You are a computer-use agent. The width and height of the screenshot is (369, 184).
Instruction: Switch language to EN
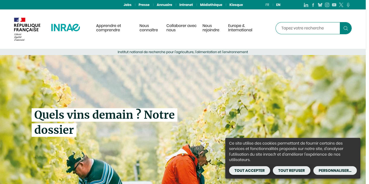(x=278, y=5)
